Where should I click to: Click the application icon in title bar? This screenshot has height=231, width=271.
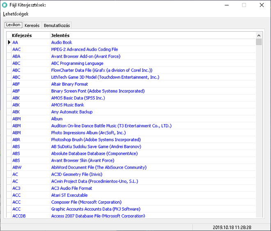tap(5, 5)
